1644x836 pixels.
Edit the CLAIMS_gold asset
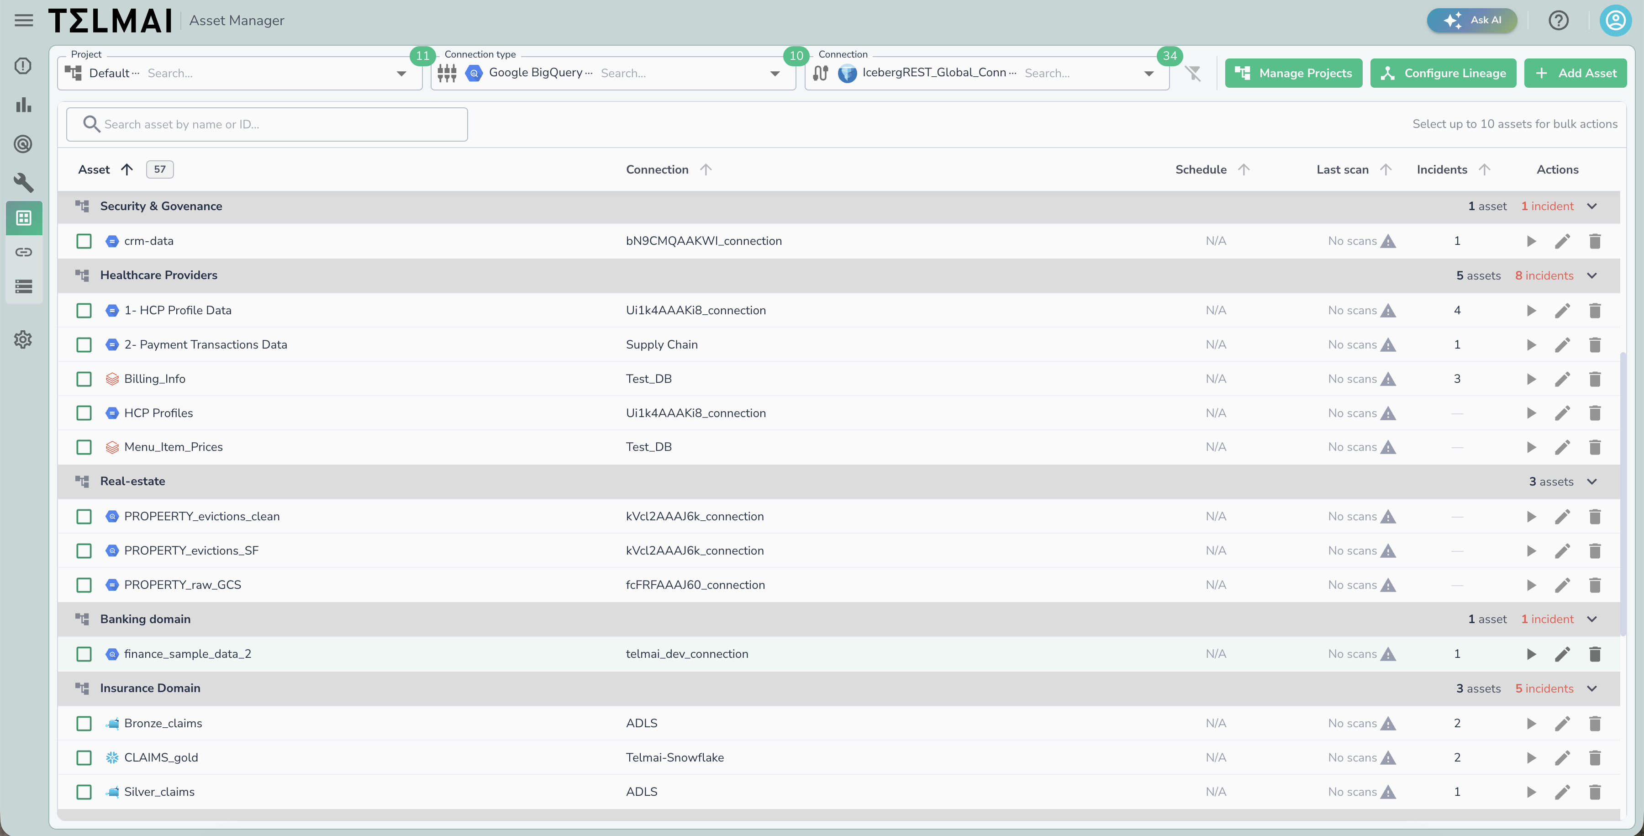[1562, 758]
